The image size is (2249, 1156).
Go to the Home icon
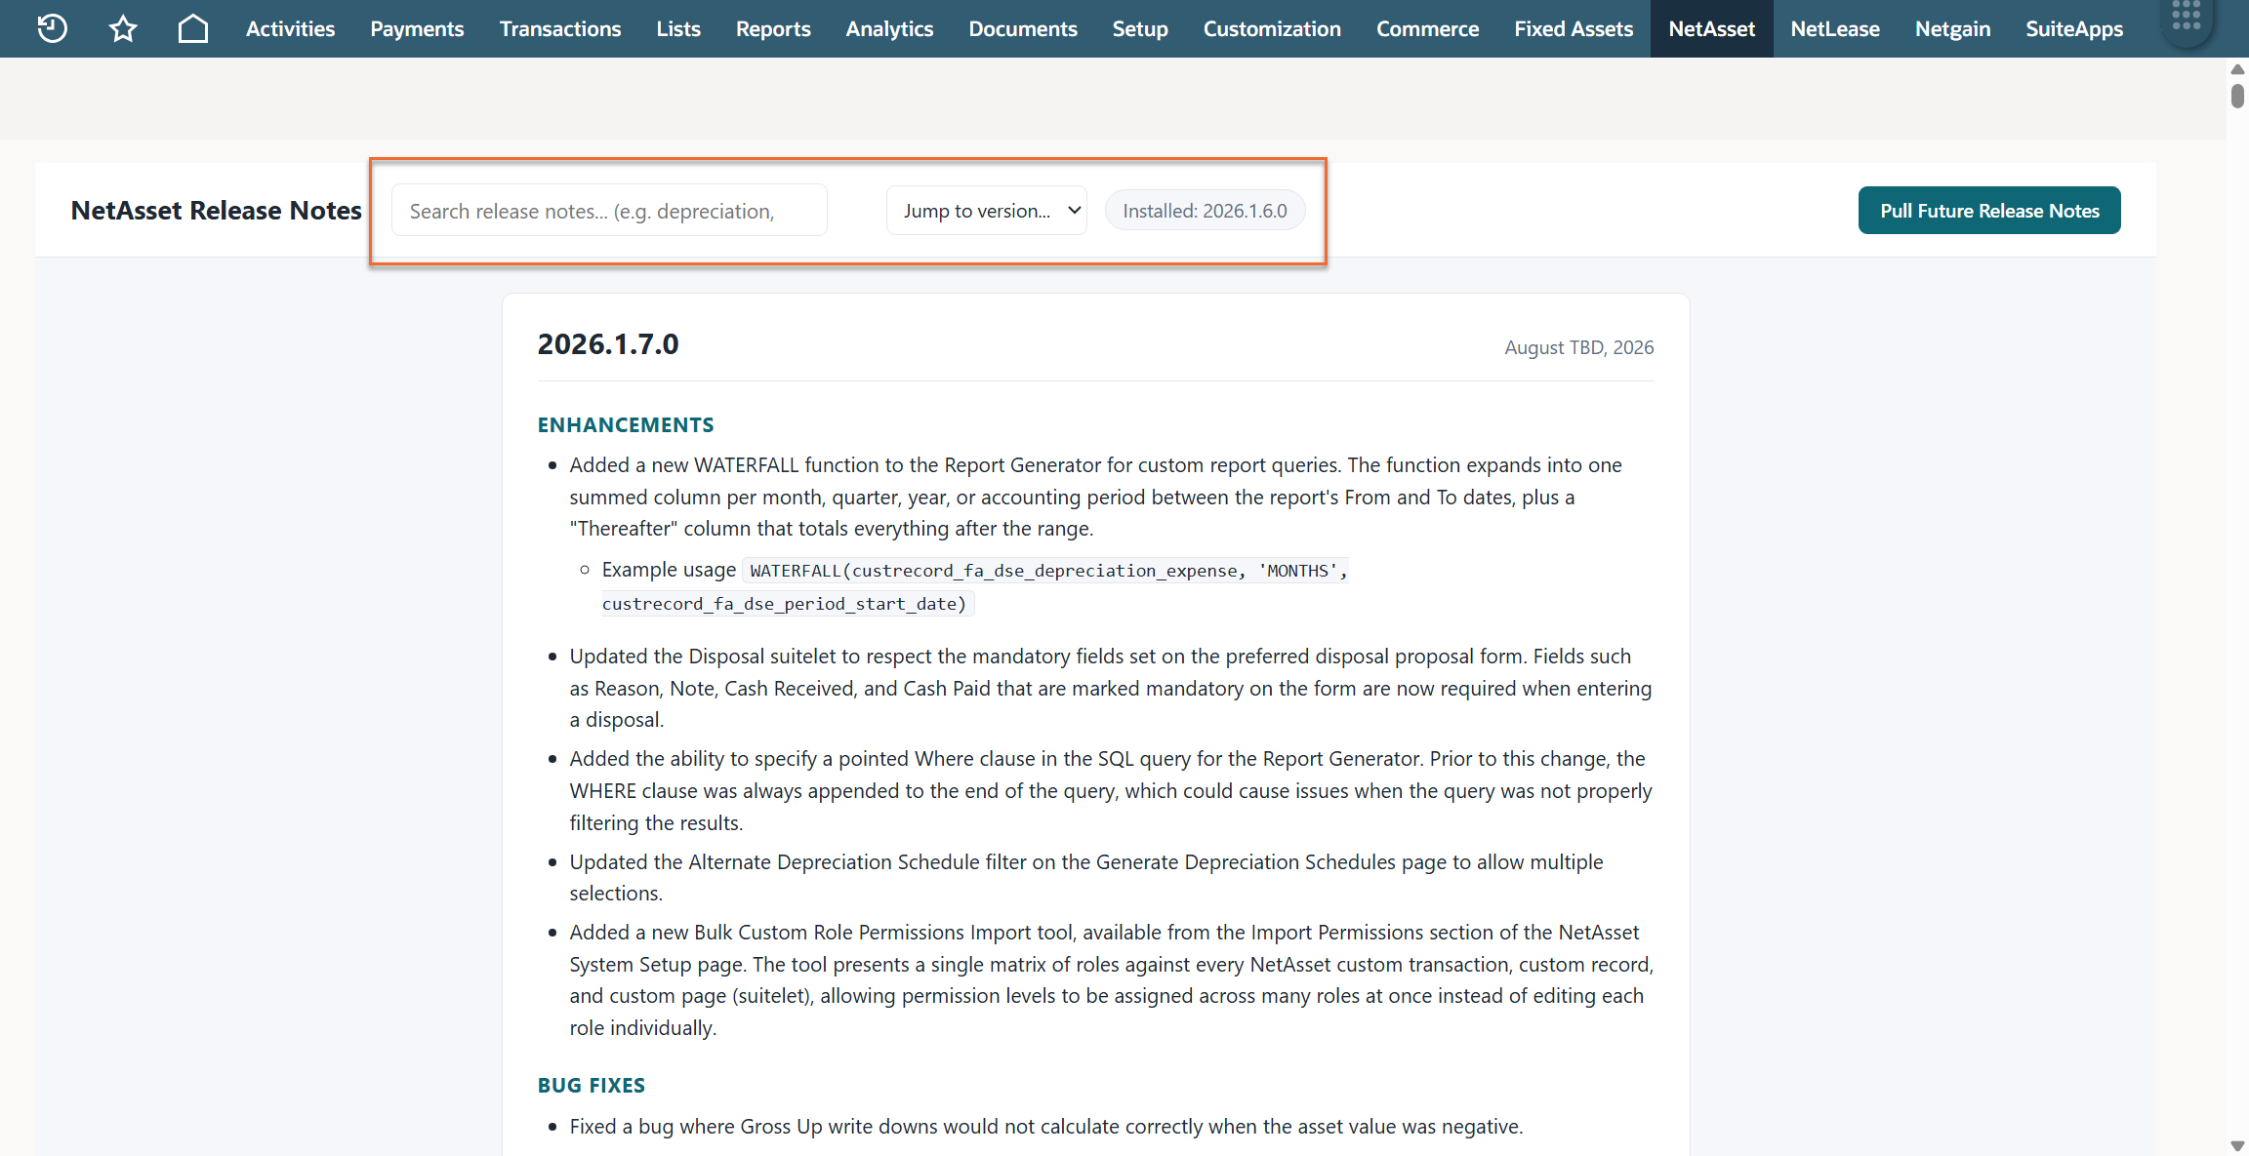(x=193, y=28)
